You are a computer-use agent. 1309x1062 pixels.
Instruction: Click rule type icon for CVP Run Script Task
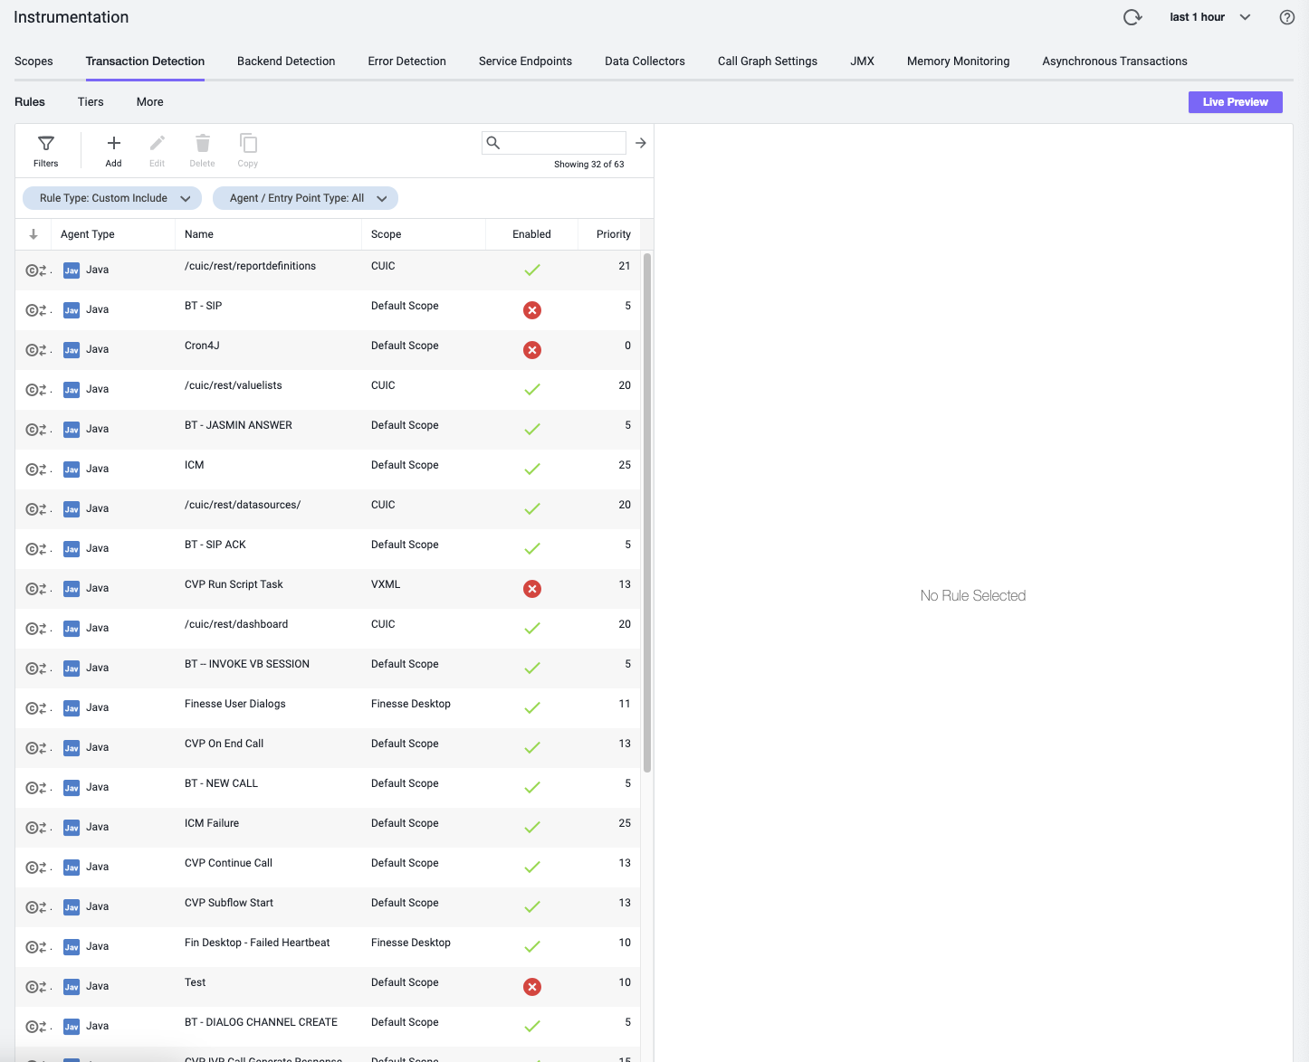pos(36,589)
